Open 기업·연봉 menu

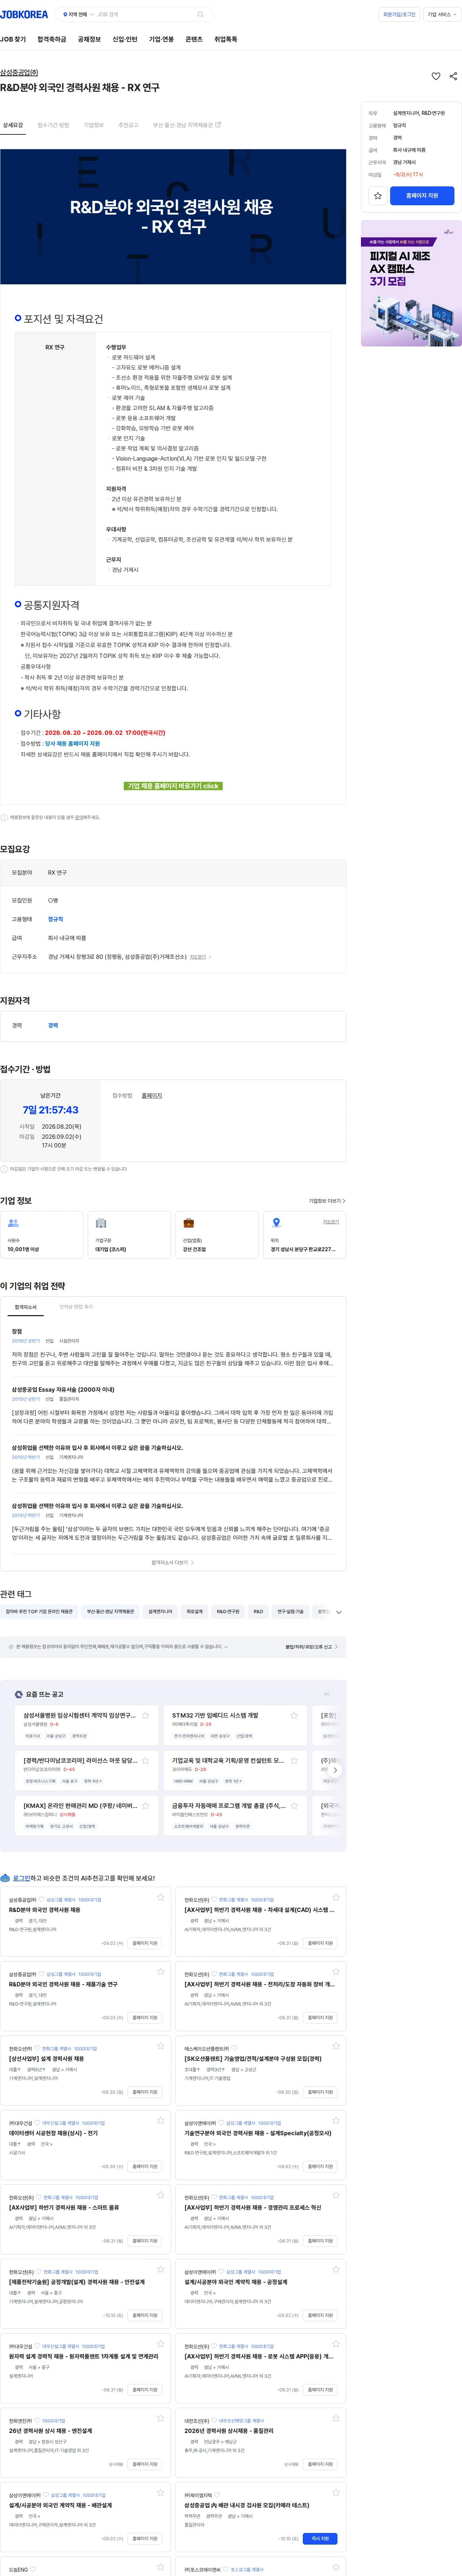pyautogui.click(x=161, y=39)
